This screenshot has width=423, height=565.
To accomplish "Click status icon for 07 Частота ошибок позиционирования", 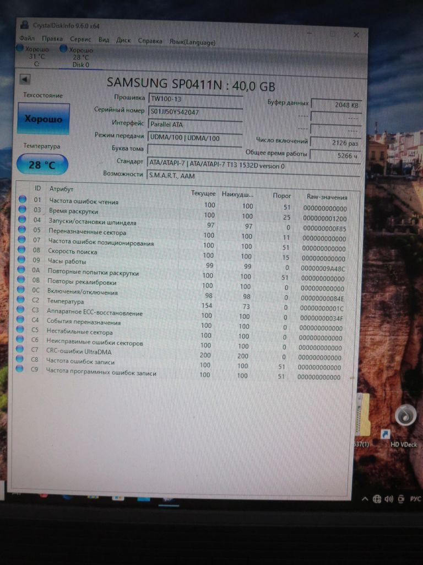I will (x=21, y=239).
